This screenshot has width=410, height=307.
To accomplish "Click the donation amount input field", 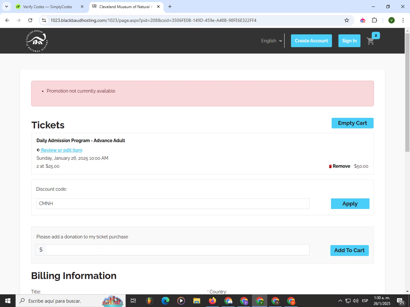I will (x=178, y=250).
